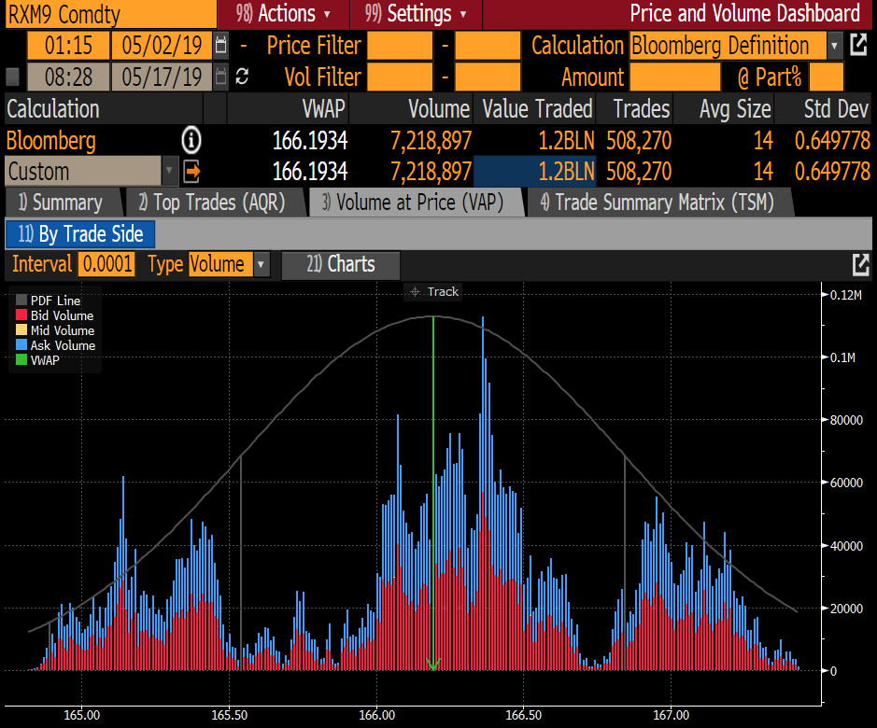Image resolution: width=877 pixels, height=728 pixels.
Task: Click the Custom row trades 508,270
Action: 639,172
